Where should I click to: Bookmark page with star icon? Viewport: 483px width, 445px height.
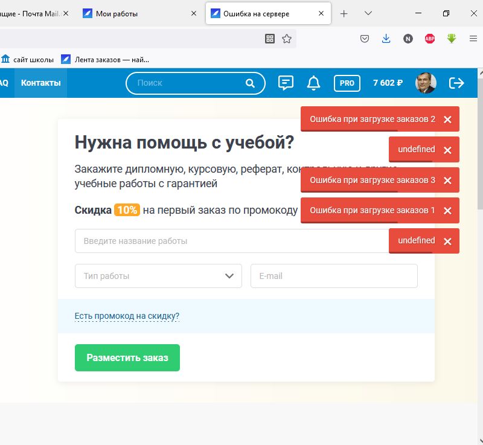[287, 39]
